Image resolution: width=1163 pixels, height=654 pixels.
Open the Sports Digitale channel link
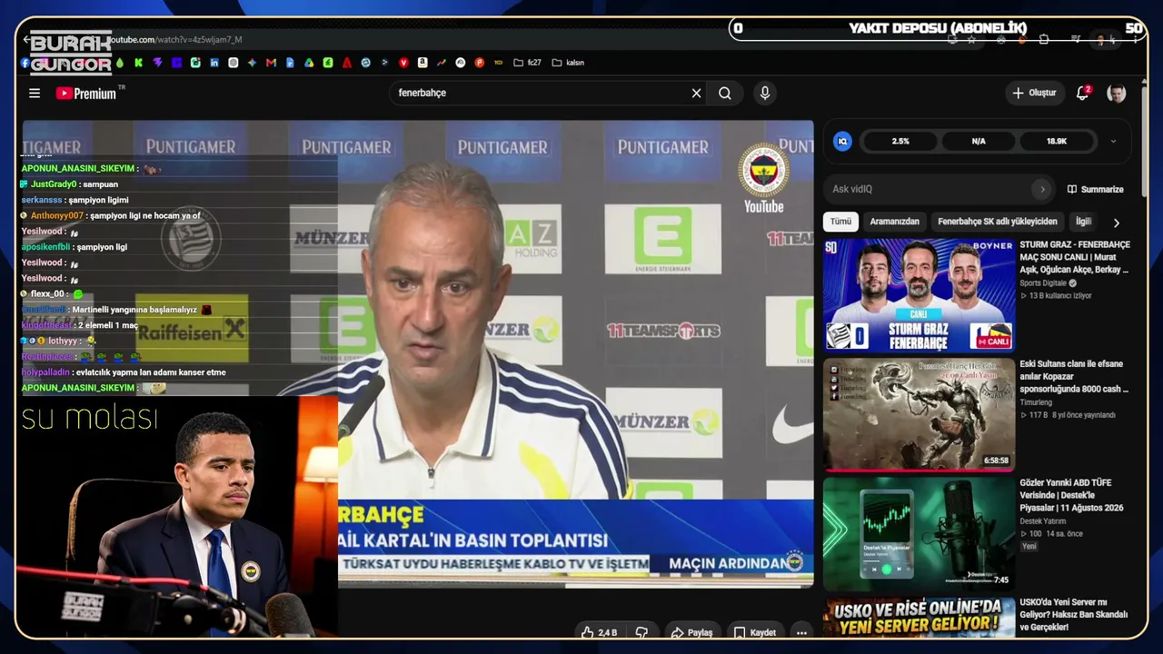[x=1043, y=283]
